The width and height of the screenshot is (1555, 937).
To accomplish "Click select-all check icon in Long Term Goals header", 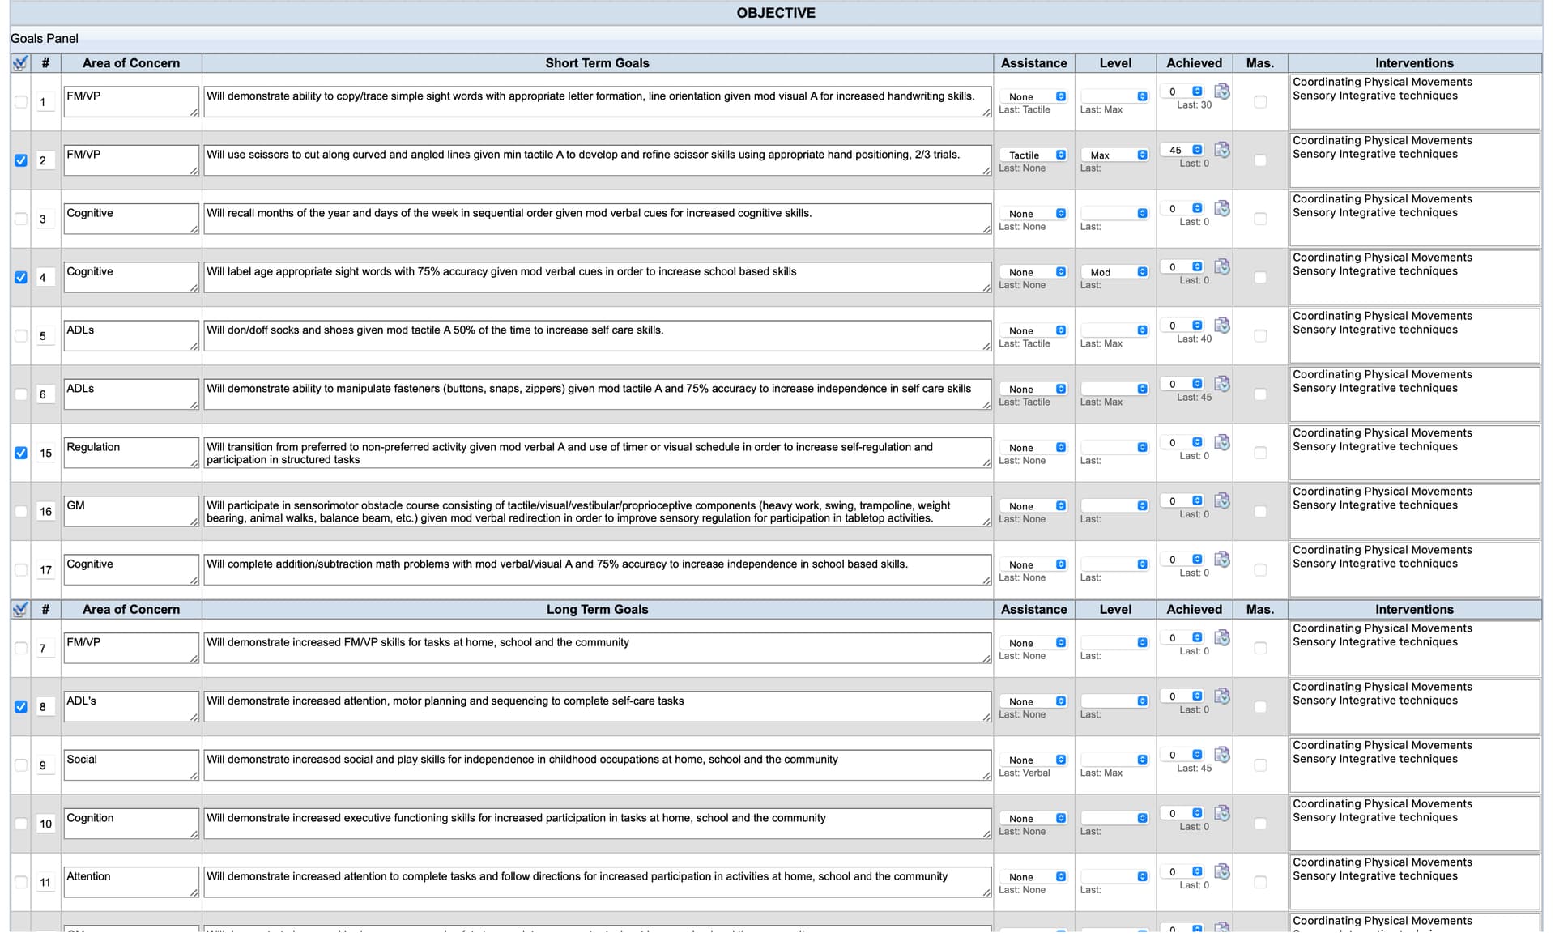I will tap(20, 609).
